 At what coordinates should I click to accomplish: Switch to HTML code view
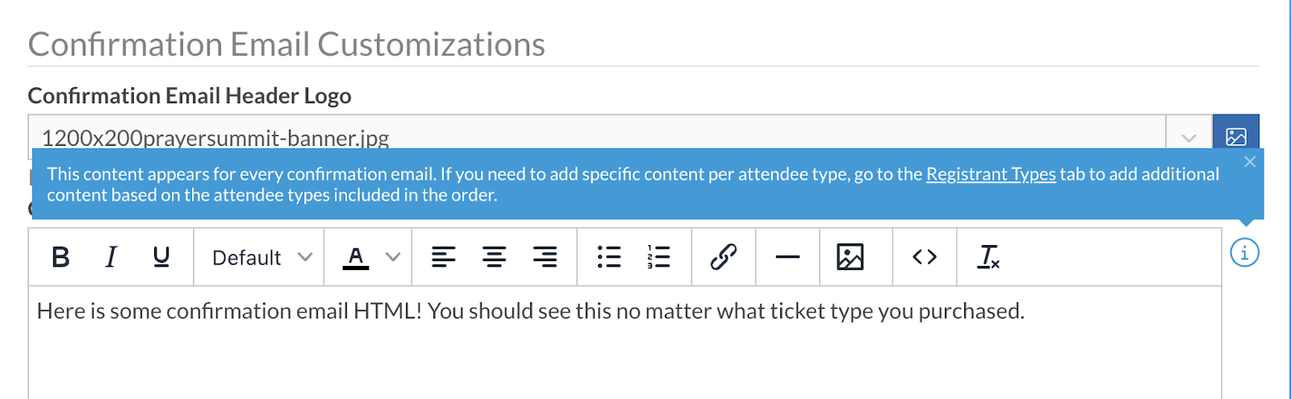[925, 257]
